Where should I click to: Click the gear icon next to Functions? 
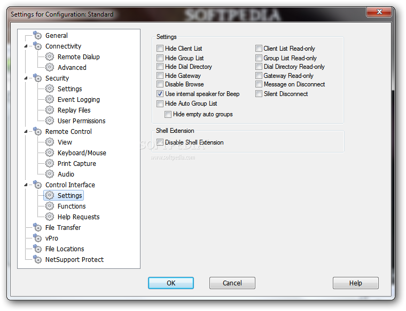coord(50,206)
